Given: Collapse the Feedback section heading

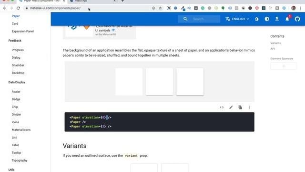Looking at the screenshot, I should [15, 41].
